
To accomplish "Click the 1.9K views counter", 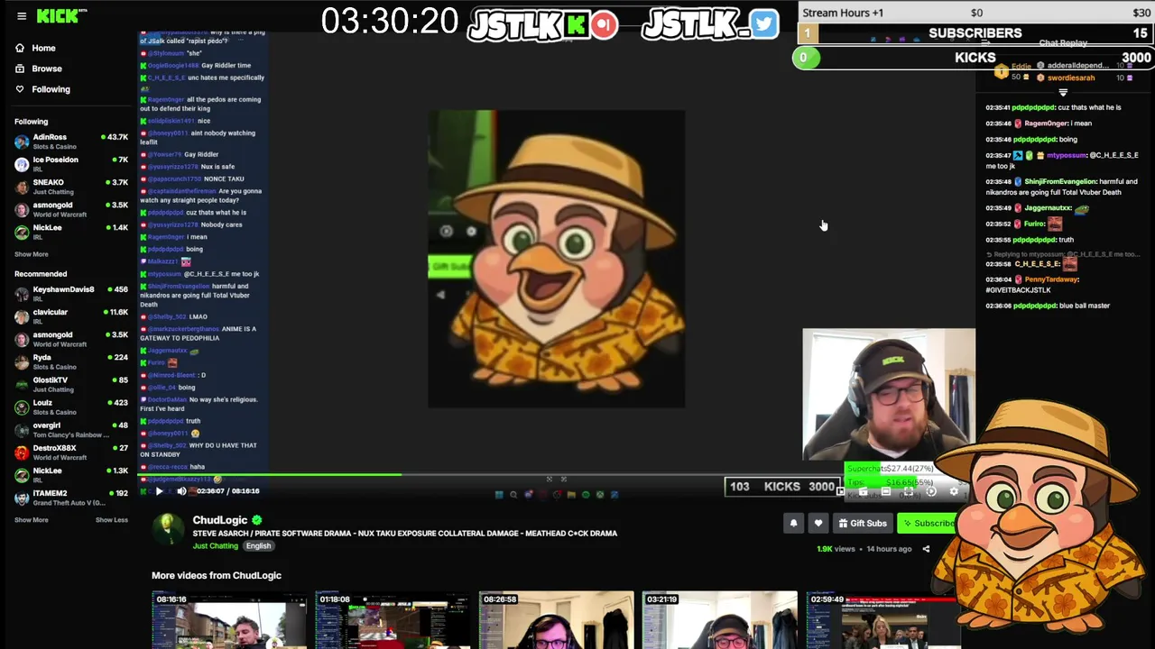I will pos(836,549).
